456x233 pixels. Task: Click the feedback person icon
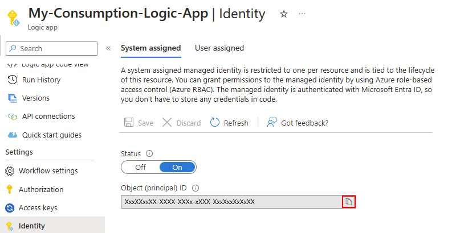pyautogui.click(x=272, y=122)
